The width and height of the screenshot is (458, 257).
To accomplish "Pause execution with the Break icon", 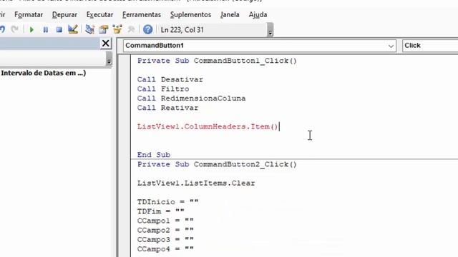I will tap(46, 29).
